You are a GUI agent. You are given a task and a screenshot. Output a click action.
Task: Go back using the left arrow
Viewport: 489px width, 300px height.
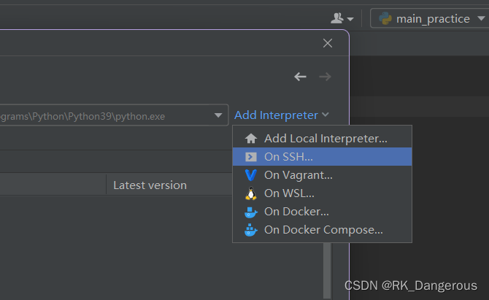[x=300, y=77]
